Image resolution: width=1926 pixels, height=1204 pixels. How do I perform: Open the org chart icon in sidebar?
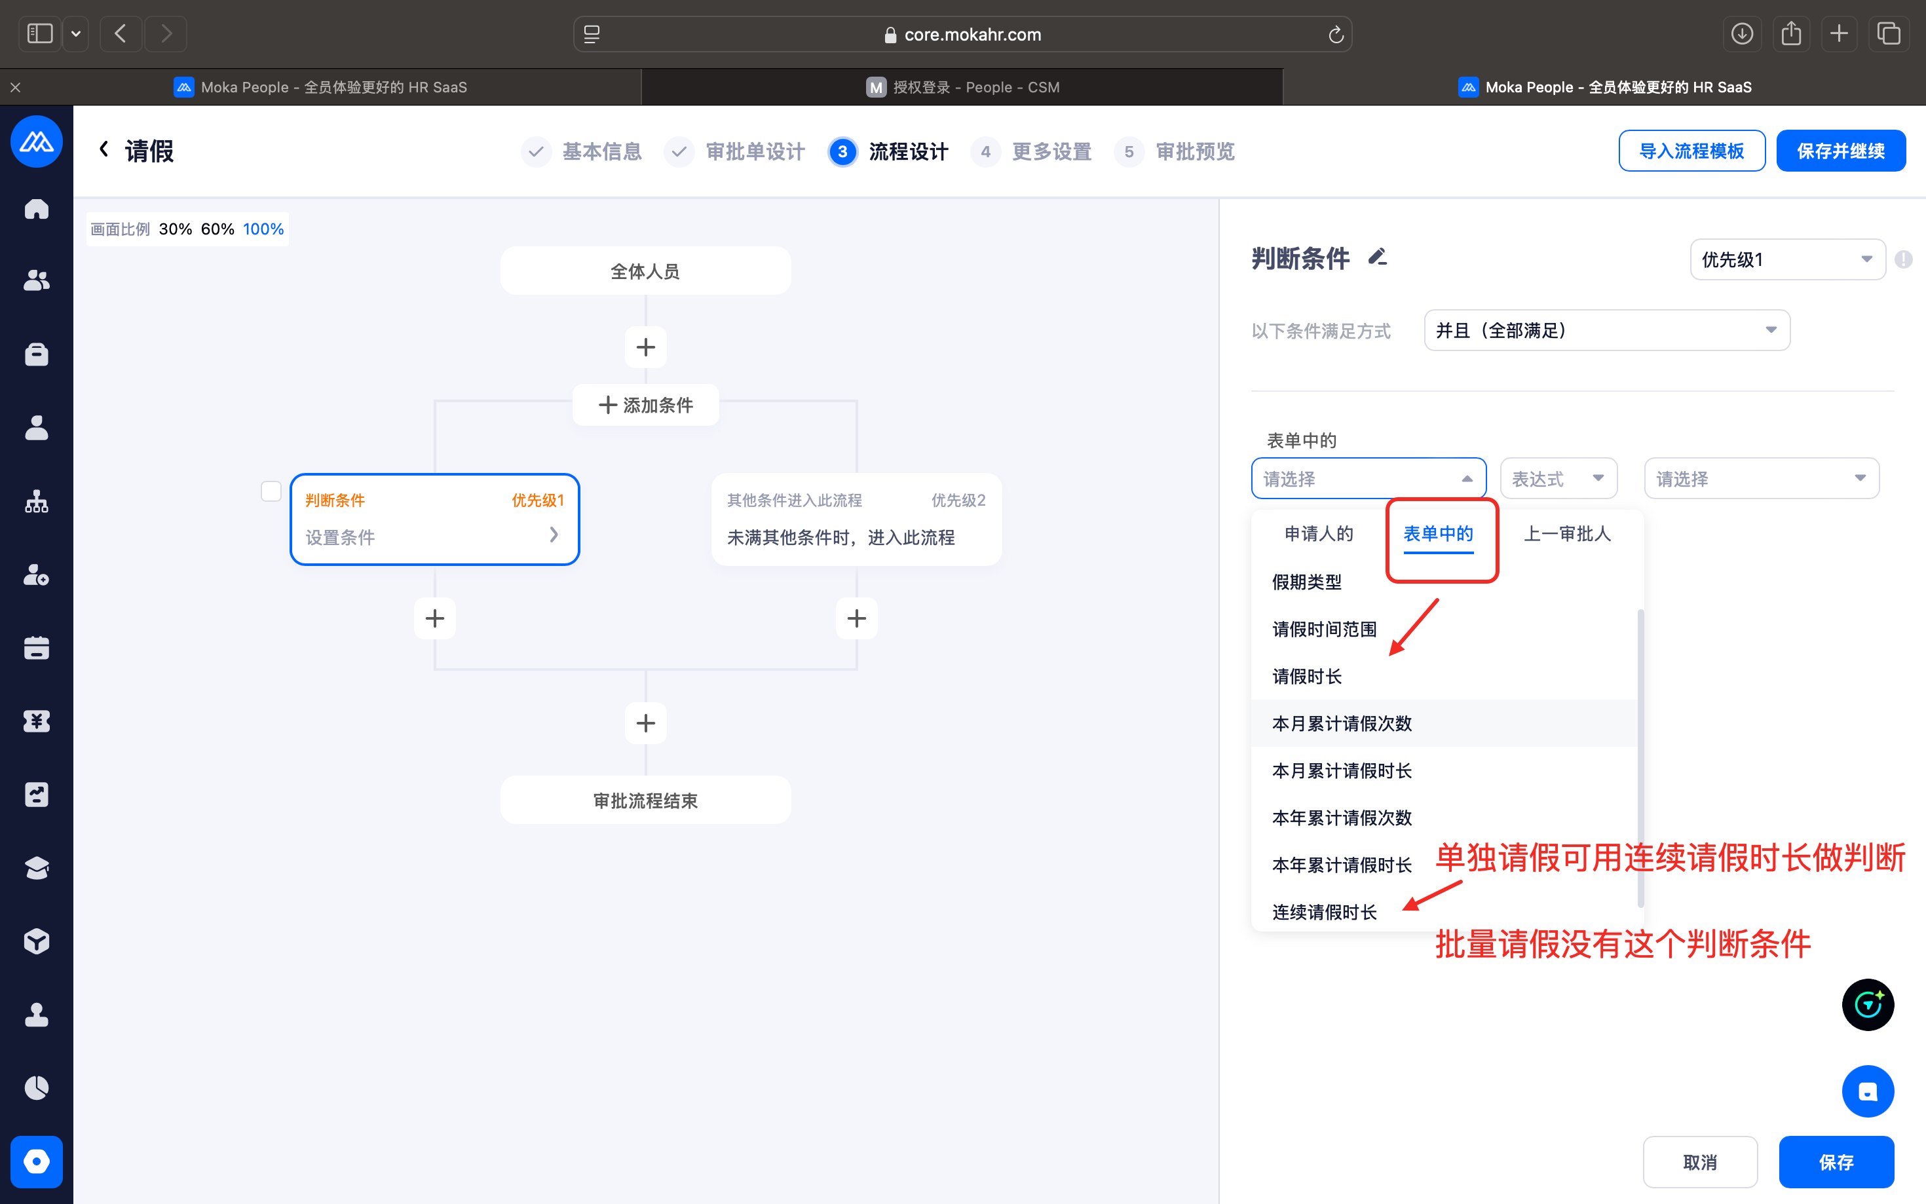coord(37,502)
